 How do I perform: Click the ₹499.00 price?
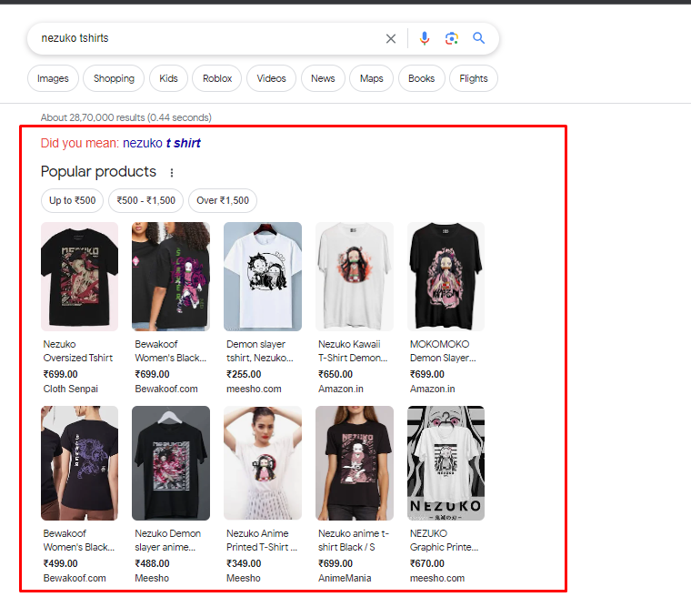60,563
